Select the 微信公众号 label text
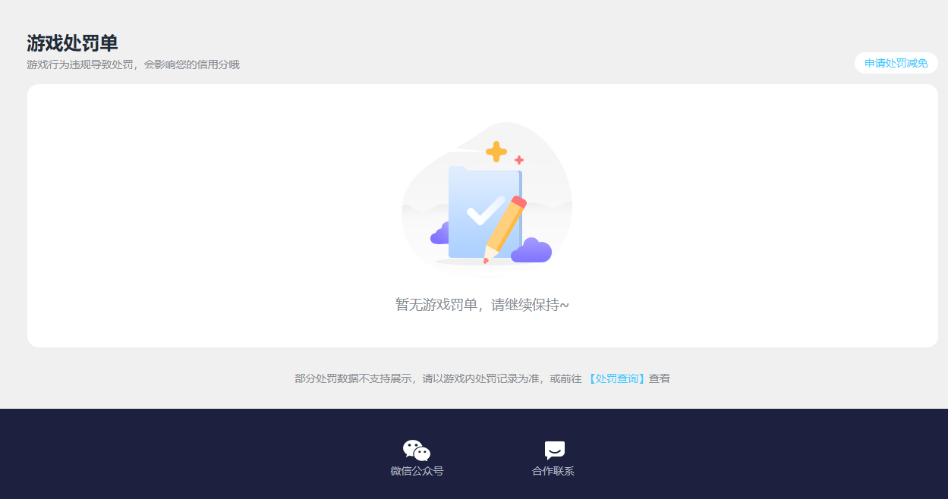 tap(417, 471)
